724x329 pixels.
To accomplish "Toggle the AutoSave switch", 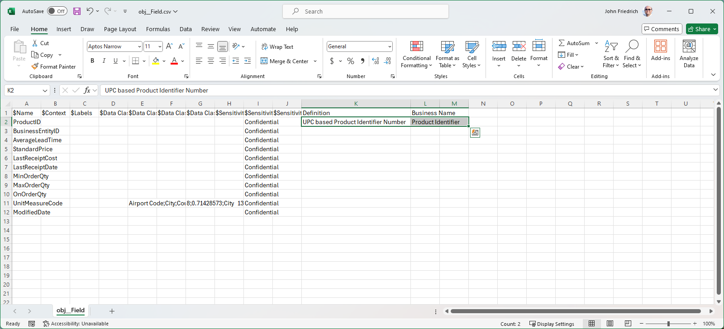I will [x=57, y=11].
